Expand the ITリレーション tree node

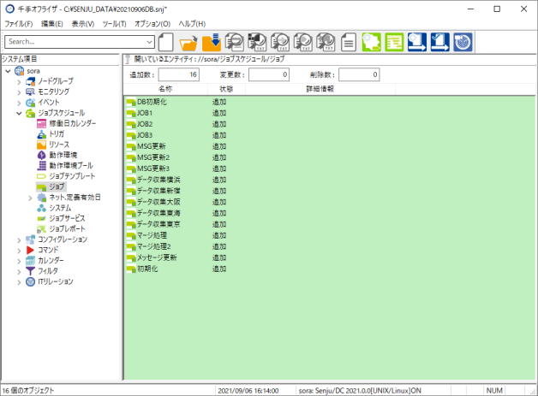pos(19,282)
